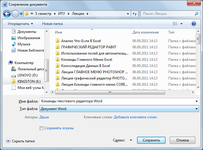203x150 pixels.
Task: Click folder icon of Лекция Команды главного меню CORE...
Action: tap(57, 84)
